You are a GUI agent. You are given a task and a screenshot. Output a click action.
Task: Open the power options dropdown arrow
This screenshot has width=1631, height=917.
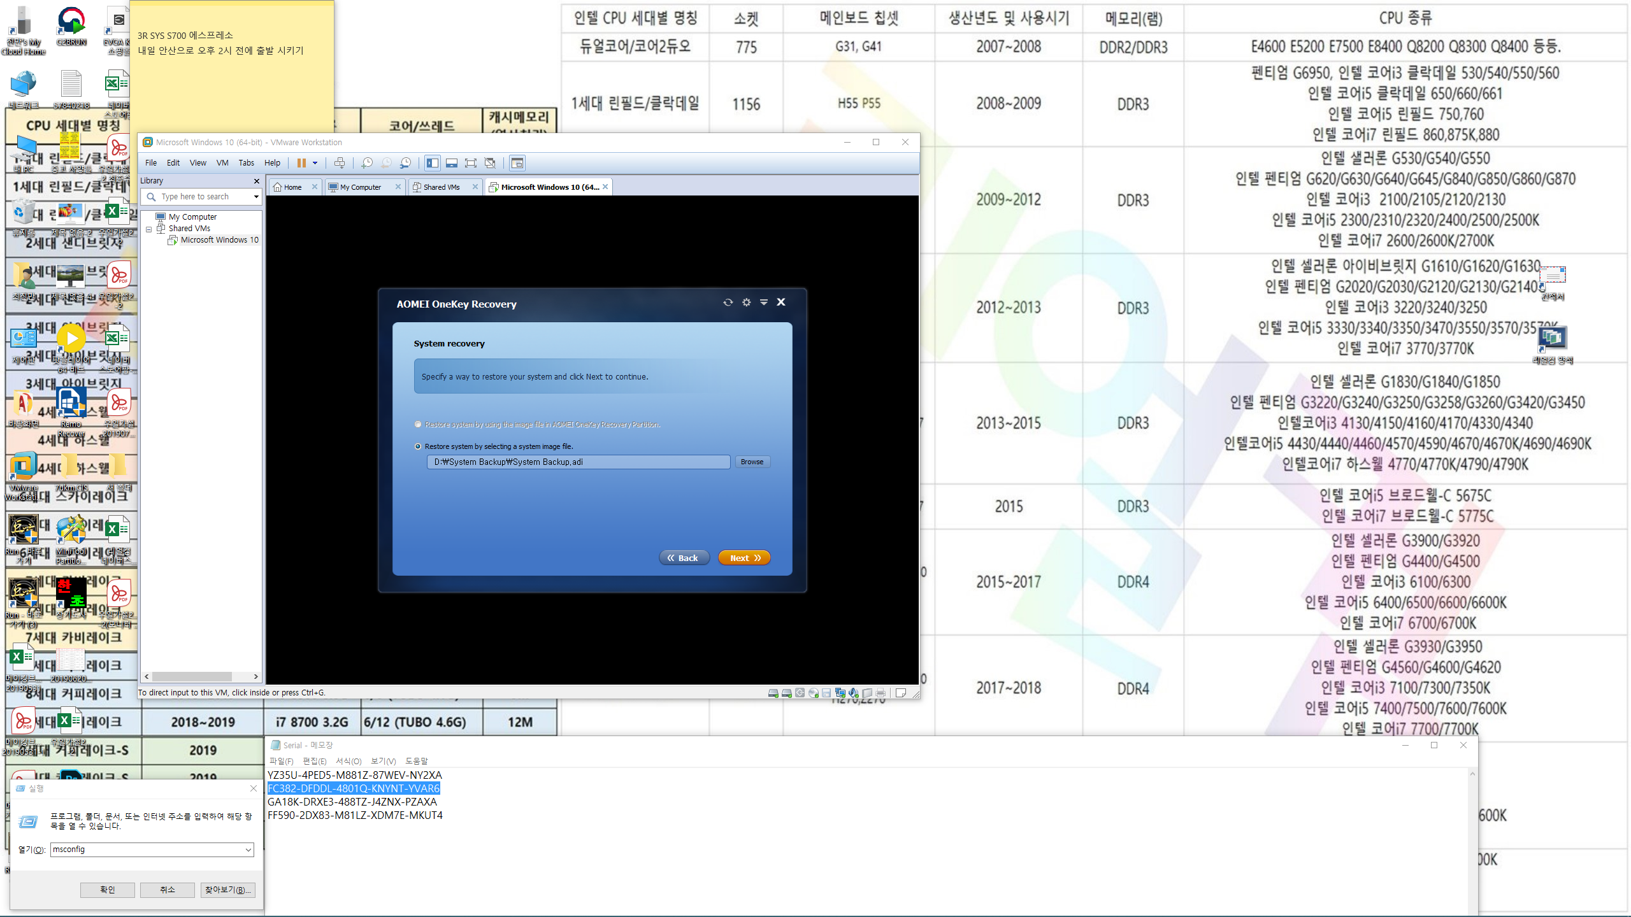pos(315,163)
